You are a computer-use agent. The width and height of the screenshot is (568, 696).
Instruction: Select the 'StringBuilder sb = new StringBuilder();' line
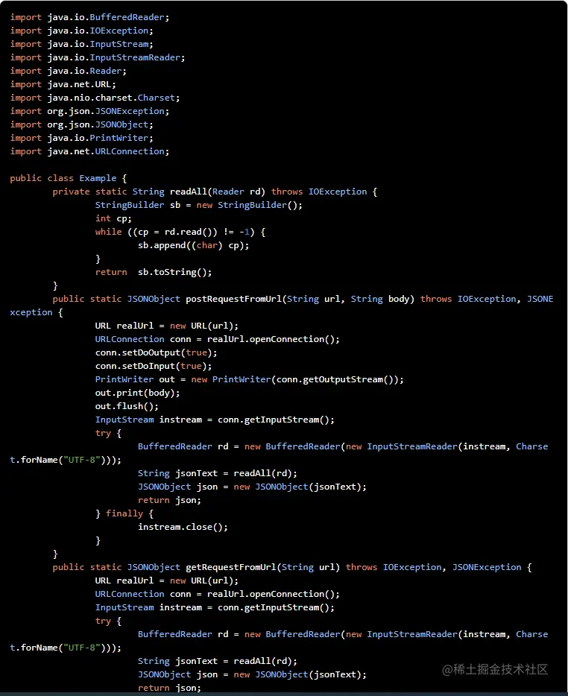coord(199,205)
